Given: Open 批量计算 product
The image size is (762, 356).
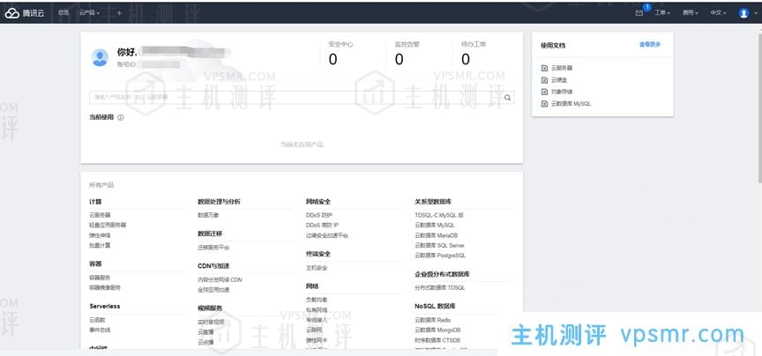Looking at the screenshot, I should click(x=100, y=245).
